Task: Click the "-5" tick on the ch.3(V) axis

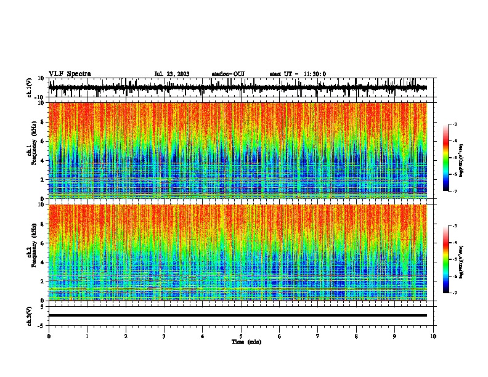Action: [41, 326]
